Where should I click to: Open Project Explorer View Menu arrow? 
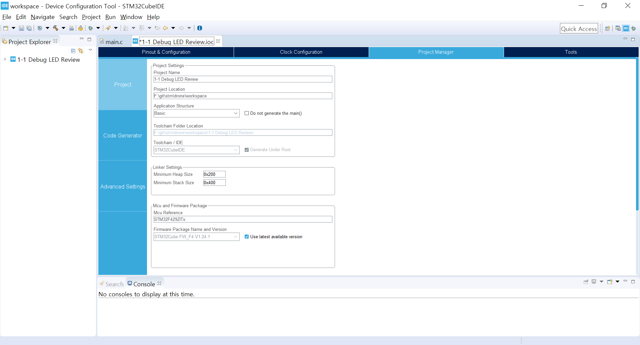[90, 50]
